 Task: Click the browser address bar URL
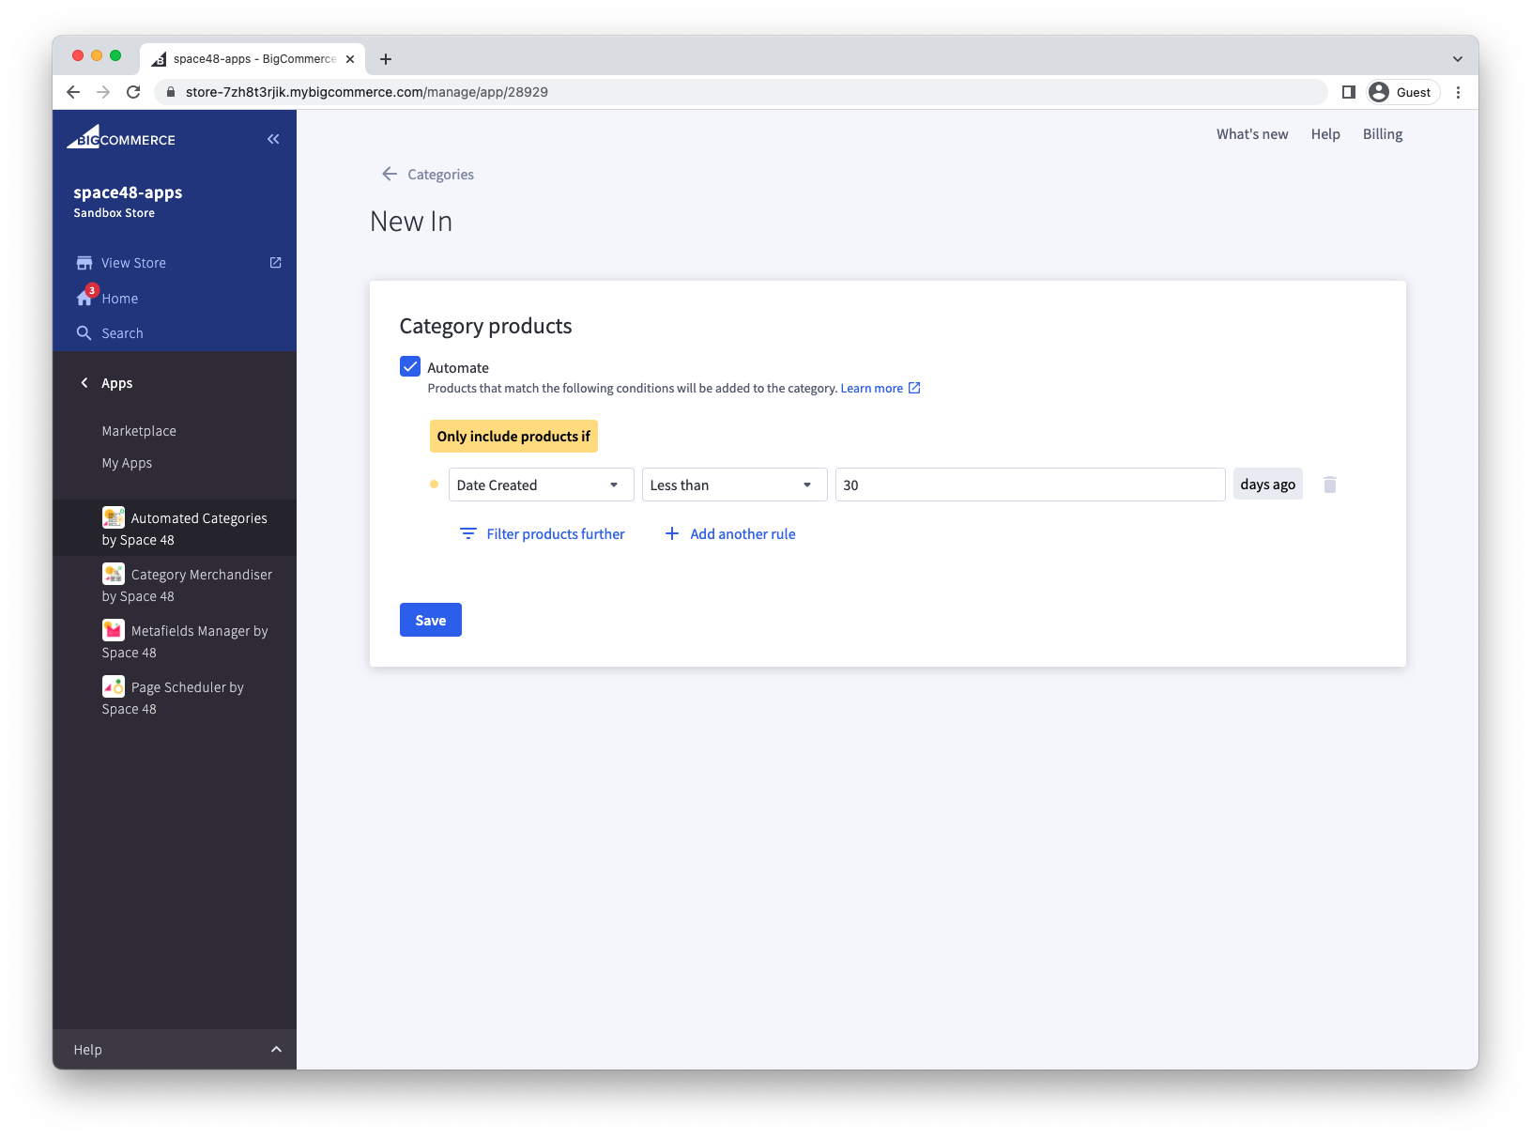point(367,92)
